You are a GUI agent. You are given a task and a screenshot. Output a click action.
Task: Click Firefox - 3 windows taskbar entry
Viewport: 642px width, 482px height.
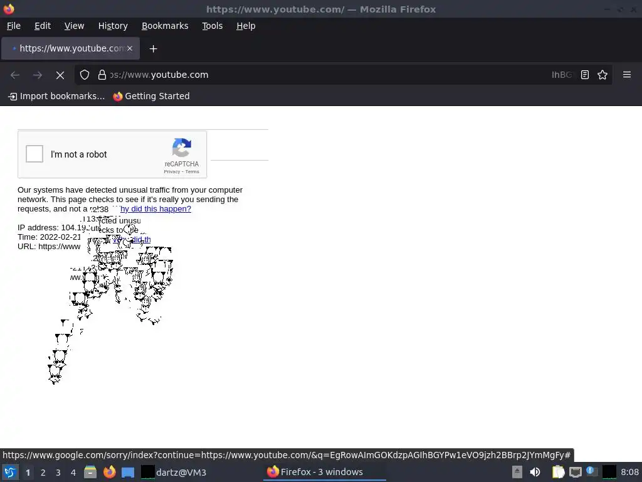click(x=325, y=472)
